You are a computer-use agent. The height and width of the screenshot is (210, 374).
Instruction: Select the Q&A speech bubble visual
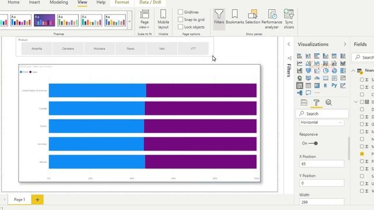[x=308, y=93]
